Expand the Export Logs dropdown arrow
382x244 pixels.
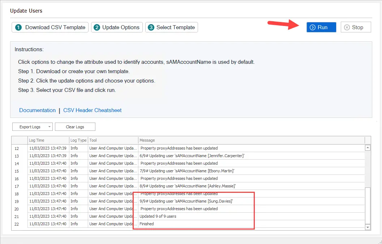[x=50, y=127]
